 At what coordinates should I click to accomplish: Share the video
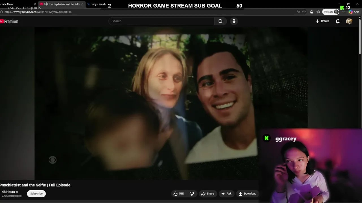click(208, 193)
